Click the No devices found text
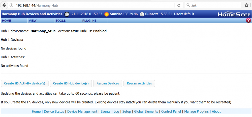 pyautogui.click(x=14, y=48)
